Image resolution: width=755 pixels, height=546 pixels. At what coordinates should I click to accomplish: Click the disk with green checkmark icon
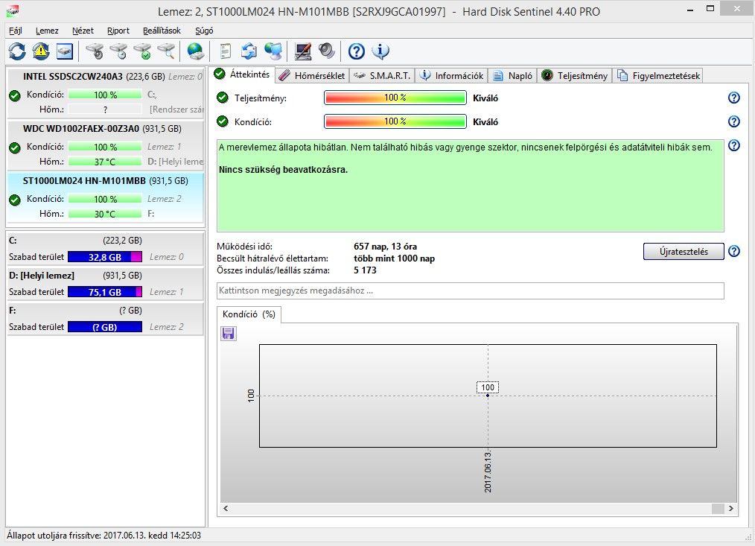[x=142, y=51]
